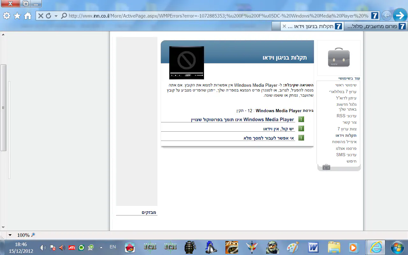
Task: Go to the browser Home page
Action: [x=28, y=16]
